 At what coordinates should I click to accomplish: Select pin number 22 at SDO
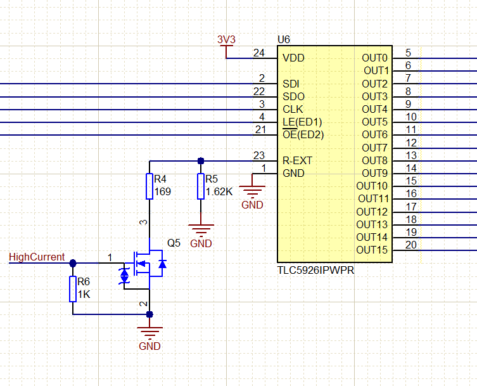click(x=259, y=91)
